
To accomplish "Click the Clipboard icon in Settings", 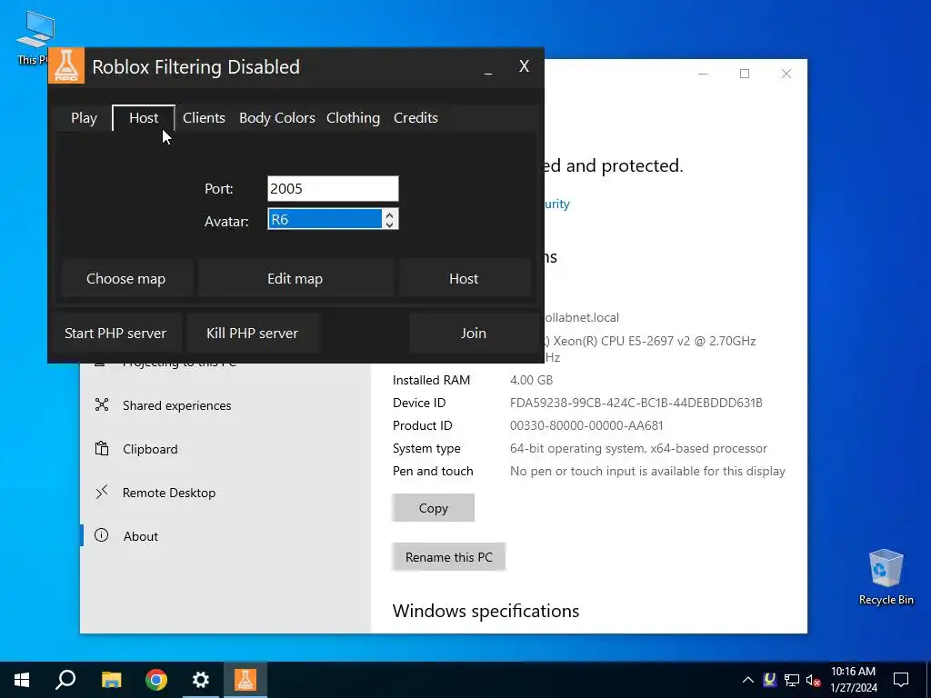I will point(102,448).
